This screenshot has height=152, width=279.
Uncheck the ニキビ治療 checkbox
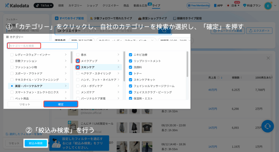coord(131,55)
